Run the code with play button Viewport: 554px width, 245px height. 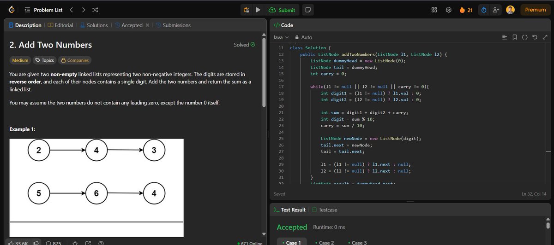259,10
